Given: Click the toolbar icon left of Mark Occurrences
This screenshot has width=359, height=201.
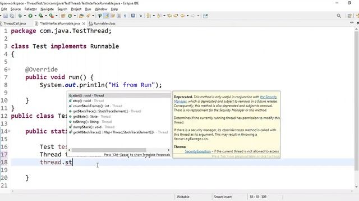Looking at the screenshot, I should (100, 16).
